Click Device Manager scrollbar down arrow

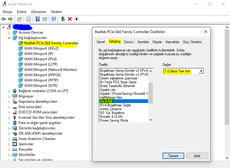[227, 158]
